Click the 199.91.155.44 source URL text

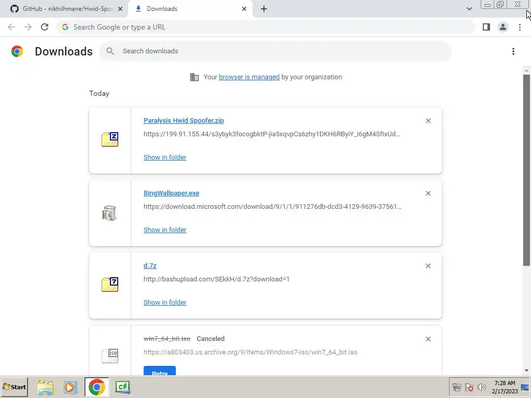(272, 134)
